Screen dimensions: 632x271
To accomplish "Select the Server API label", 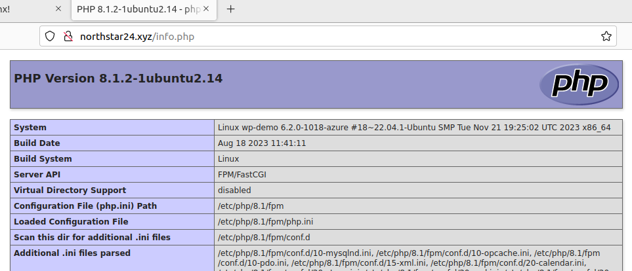I will tap(37, 175).
